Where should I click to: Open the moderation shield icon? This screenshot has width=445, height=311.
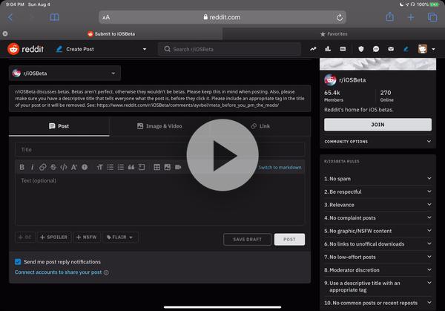click(x=361, y=49)
